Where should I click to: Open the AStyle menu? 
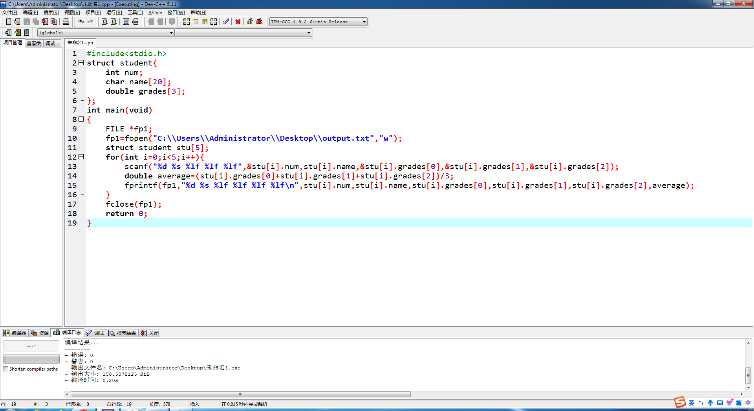coord(155,13)
